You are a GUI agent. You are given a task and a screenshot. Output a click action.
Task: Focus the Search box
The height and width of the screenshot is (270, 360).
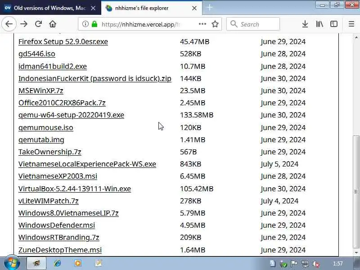point(253,24)
